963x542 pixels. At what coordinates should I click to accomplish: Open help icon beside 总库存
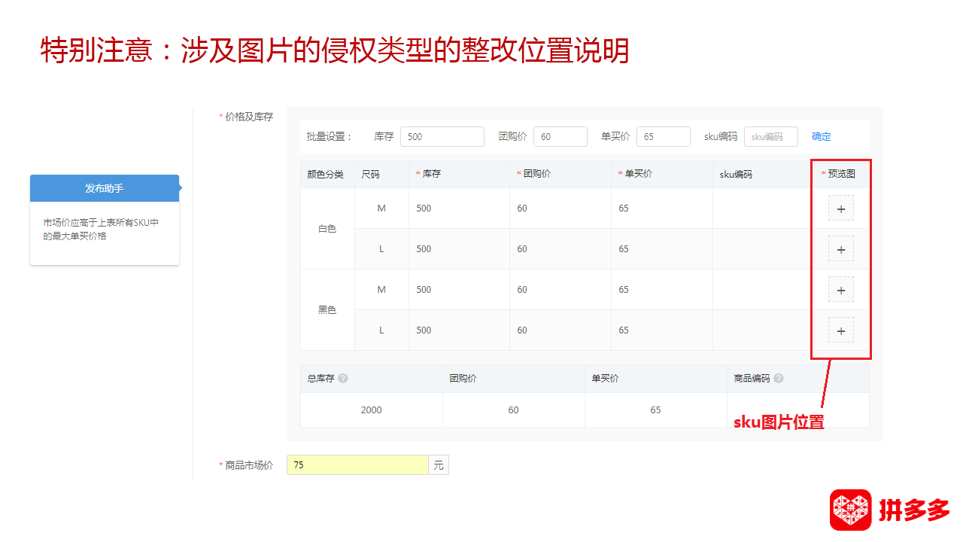coord(343,379)
